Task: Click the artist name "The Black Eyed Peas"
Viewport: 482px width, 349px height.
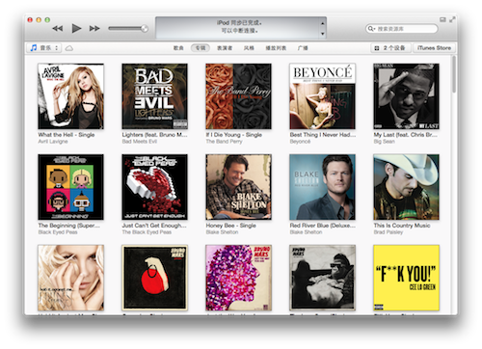Action: [x=147, y=232]
